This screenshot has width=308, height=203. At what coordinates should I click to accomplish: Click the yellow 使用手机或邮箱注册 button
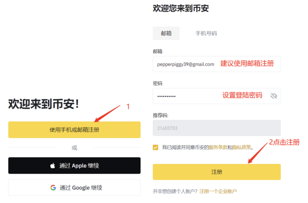[74, 130]
